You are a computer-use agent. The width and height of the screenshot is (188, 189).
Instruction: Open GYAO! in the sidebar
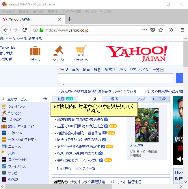click(x=13, y=180)
